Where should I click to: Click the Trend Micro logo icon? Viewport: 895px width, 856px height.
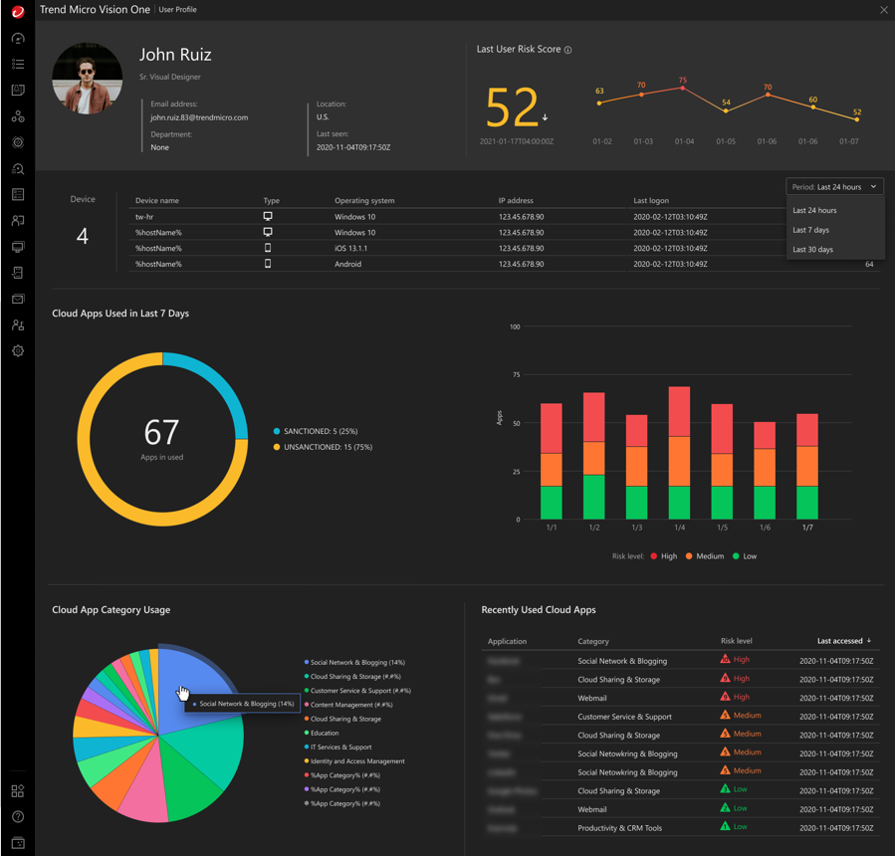coord(18,11)
